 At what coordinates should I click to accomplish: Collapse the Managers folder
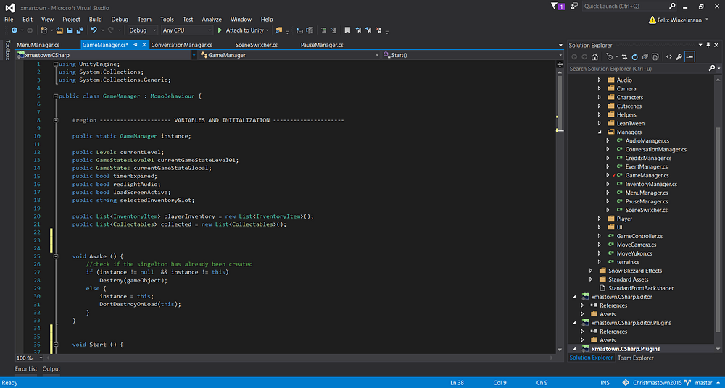(600, 132)
